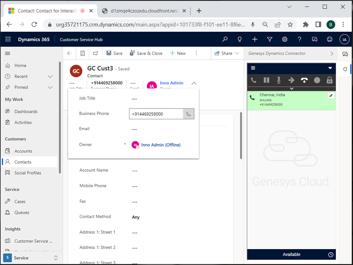Click the phone icon beside Business Phone field
The width and height of the screenshot is (353, 265).
[188, 114]
